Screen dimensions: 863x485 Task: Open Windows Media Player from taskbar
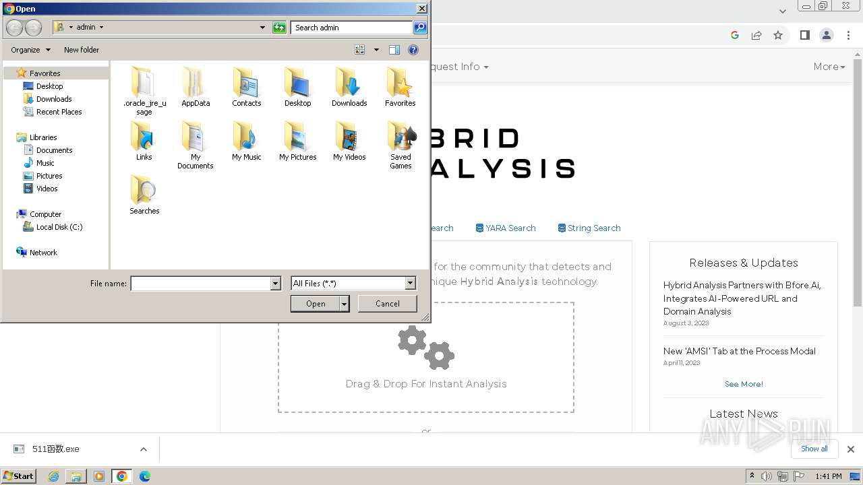point(99,476)
